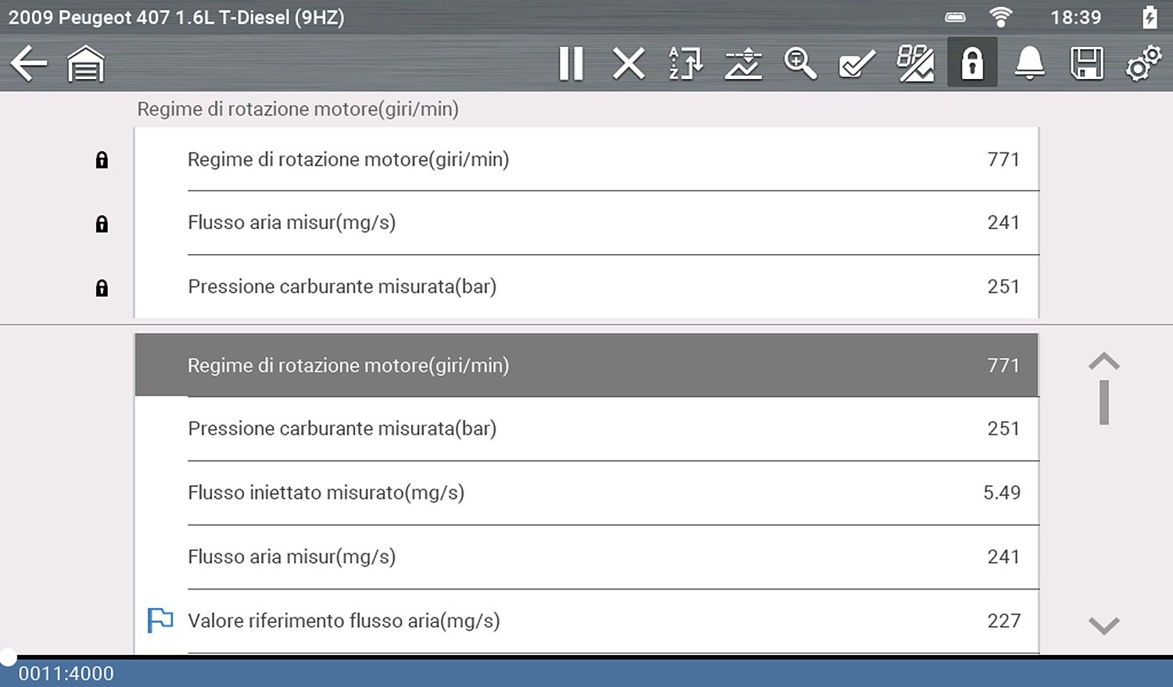This screenshot has width=1173, height=687.
Task: Switch view with the PID/graph toggle icon
Action: [x=915, y=63]
